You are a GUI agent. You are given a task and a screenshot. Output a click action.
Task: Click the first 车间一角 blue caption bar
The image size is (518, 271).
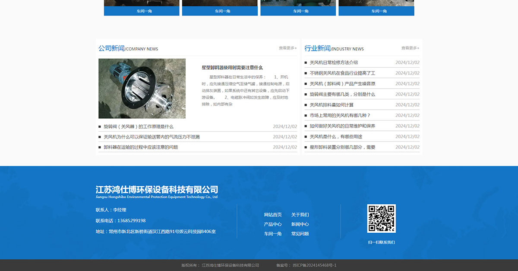click(142, 11)
